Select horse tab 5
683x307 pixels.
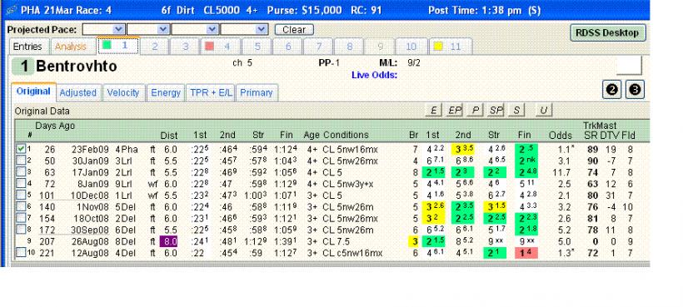pos(257,47)
